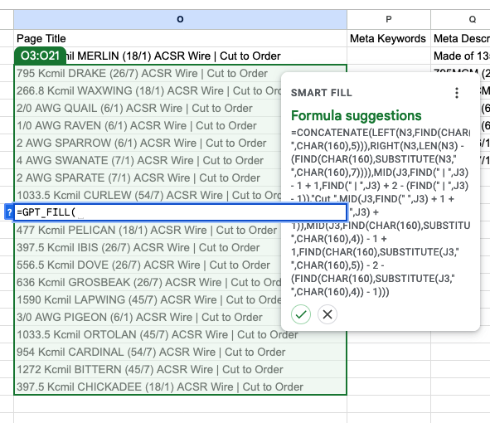Click the MERLIN (18/1) ACSR Wire cell
Image resolution: width=490 pixels, height=423 pixels.
(180, 56)
